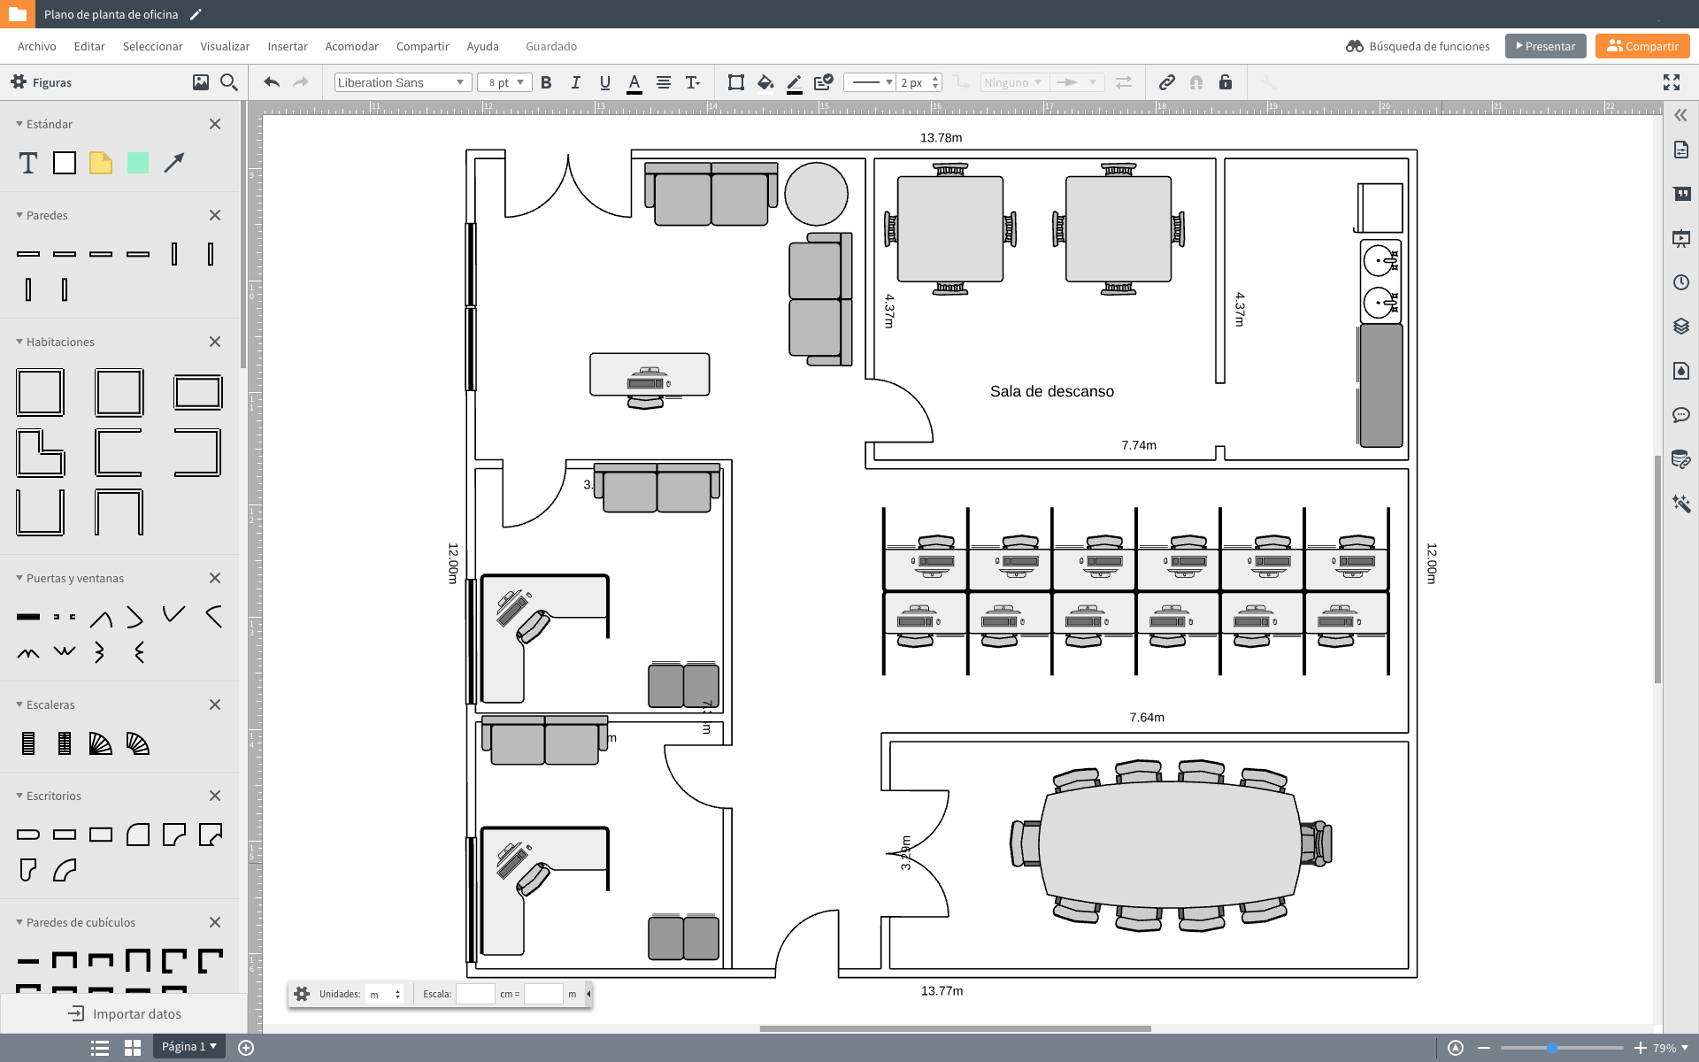1699x1062 pixels.
Task: Open the comments panel in the right sidebar
Action: [x=1680, y=414]
